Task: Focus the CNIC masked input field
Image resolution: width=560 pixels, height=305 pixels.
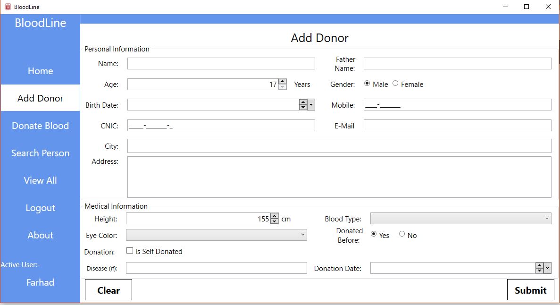Action: coord(221,126)
